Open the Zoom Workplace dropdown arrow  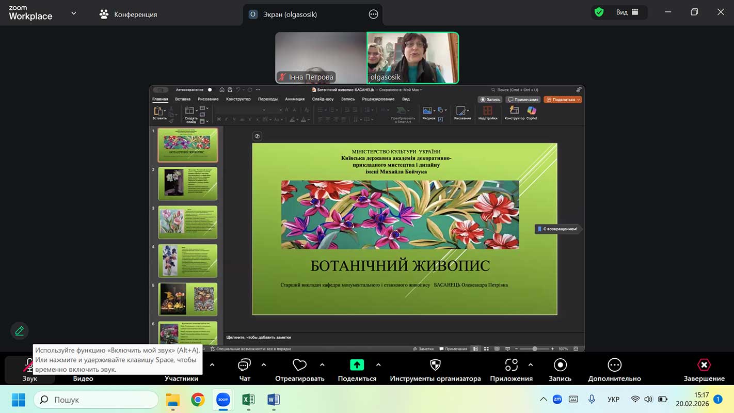coord(74,13)
